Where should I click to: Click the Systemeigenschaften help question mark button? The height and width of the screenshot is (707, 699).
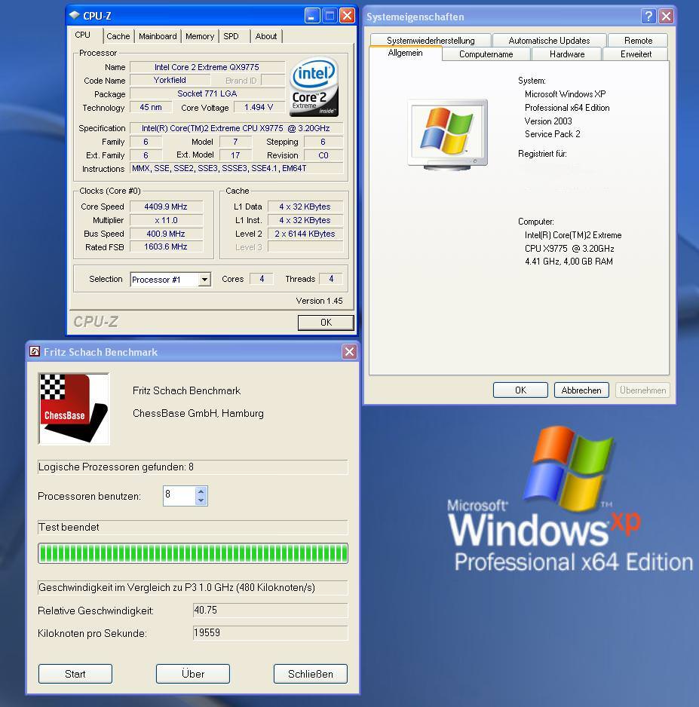pyautogui.click(x=648, y=17)
